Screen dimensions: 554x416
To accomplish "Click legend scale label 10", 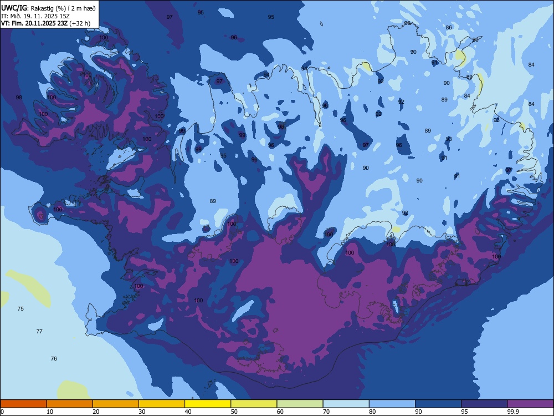I will click(x=50, y=412).
